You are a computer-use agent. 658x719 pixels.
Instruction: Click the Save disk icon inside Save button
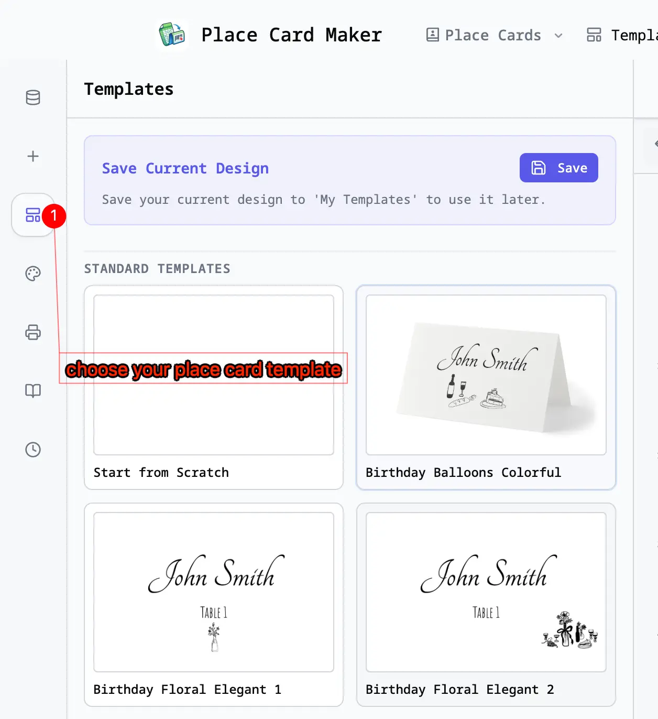(x=539, y=168)
